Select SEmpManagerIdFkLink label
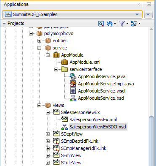Image resolution: width=156 pixels, height=166 pixels. pyautogui.click(x=84, y=148)
